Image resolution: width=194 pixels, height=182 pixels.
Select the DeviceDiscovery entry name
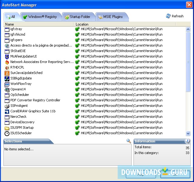(23, 122)
